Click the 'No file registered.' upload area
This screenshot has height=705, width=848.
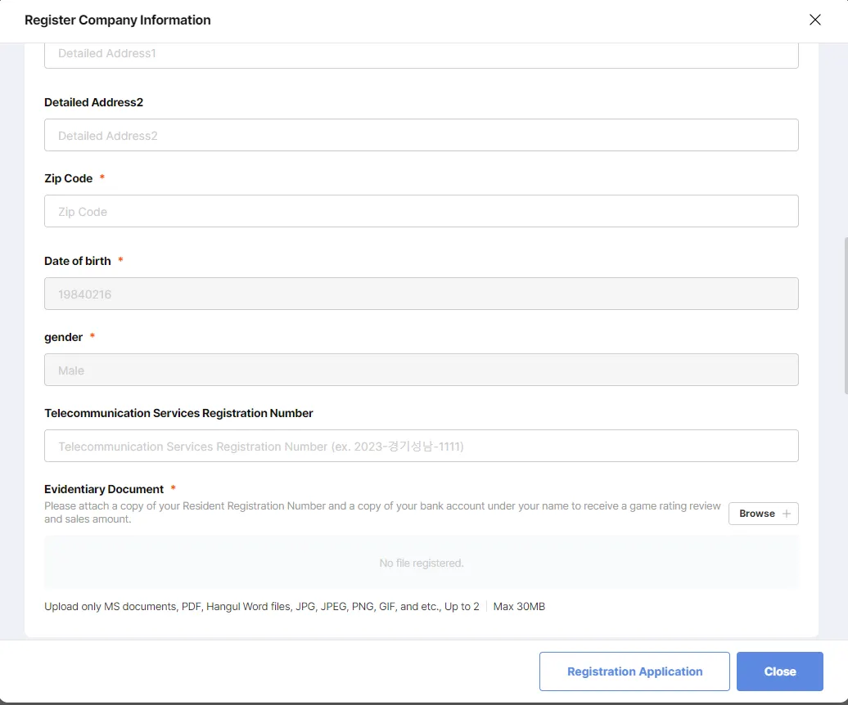pos(421,563)
